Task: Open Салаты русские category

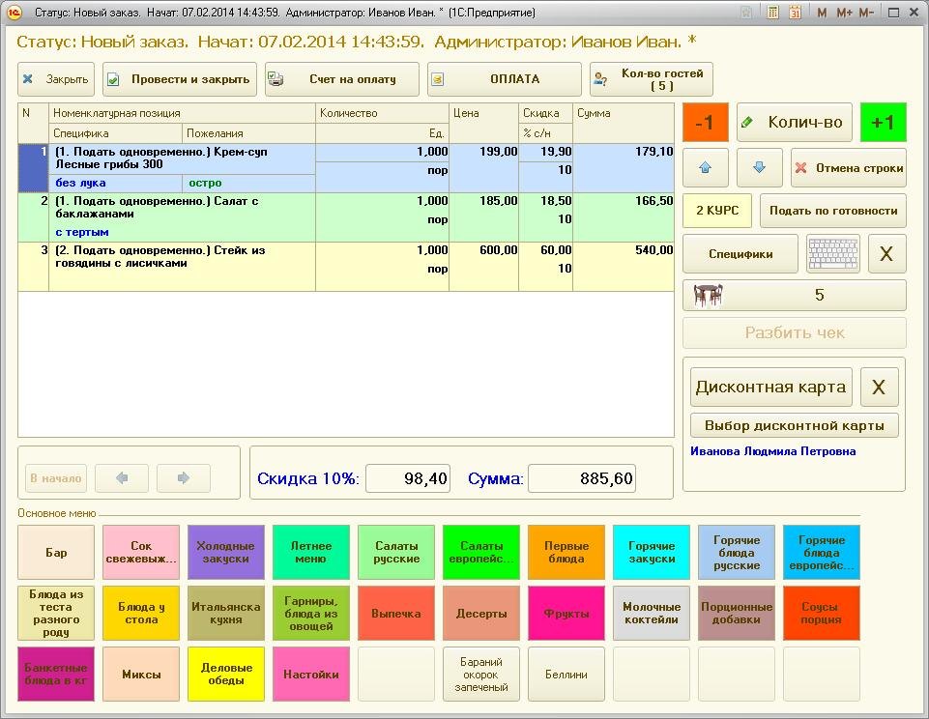Action: (396, 552)
